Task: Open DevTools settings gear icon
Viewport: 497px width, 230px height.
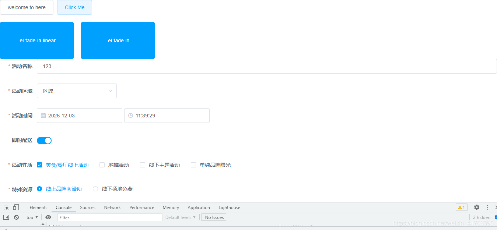Action: [x=477, y=207]
